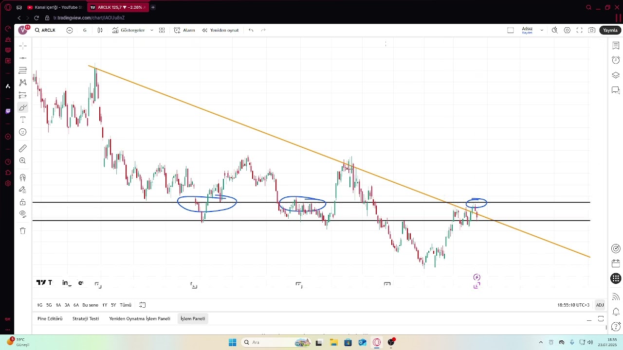Maximize the bottom panel
This screenshot has height=350, width=623.
click(601, 319)
